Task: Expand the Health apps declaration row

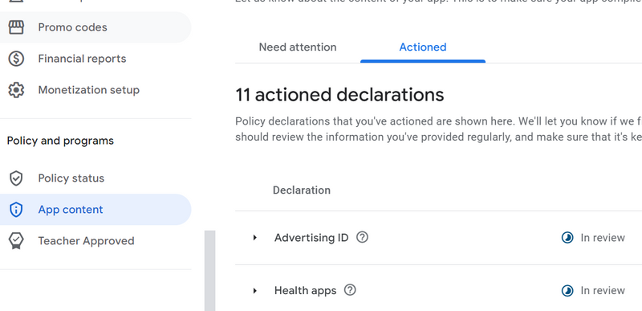Action: pos(254,291)
